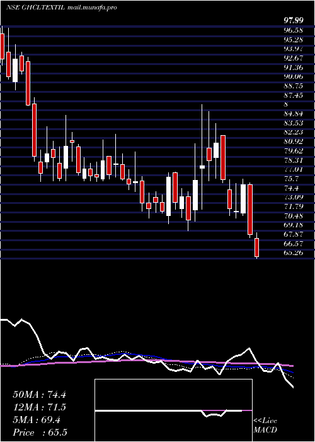Click the Price : 65.5 reading

pyautogui.click(x=40, y=433)
